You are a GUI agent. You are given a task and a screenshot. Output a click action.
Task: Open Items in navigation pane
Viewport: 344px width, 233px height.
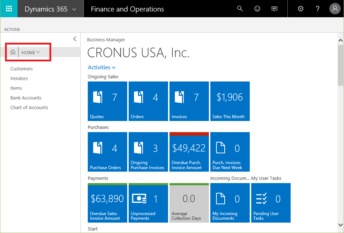[x=16, y=88]
